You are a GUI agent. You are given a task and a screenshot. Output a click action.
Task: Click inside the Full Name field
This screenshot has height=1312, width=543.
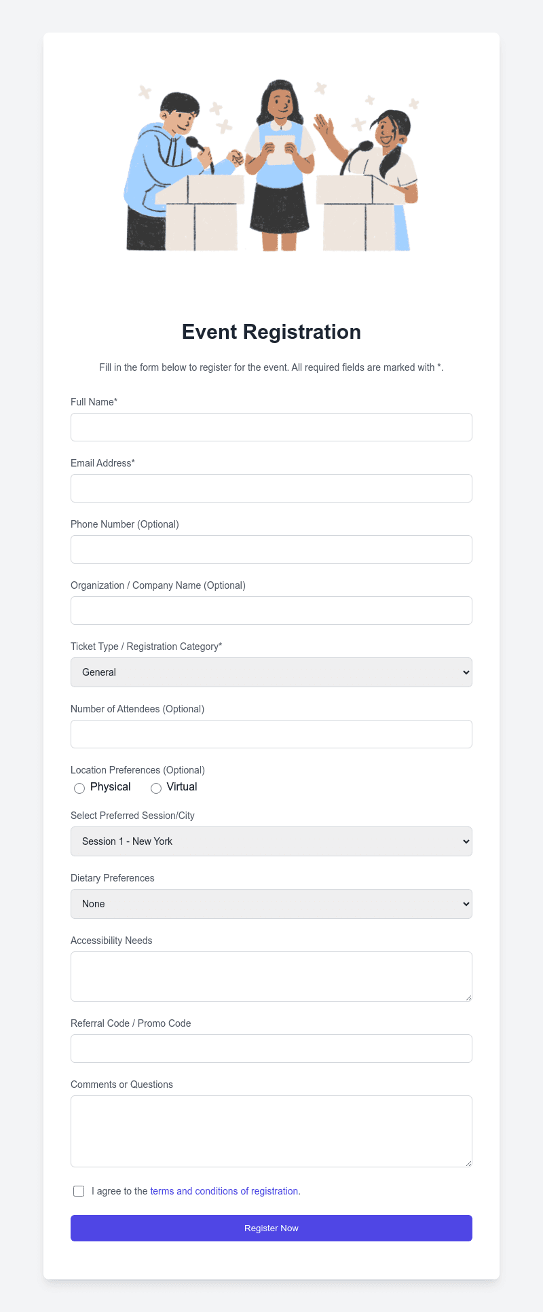coord(271,426)
